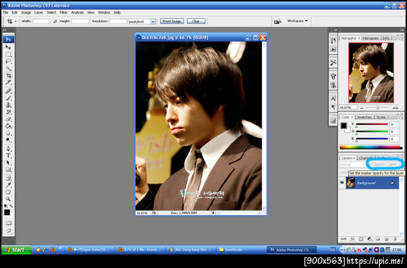Select the Lasso tool

[8, 61]
